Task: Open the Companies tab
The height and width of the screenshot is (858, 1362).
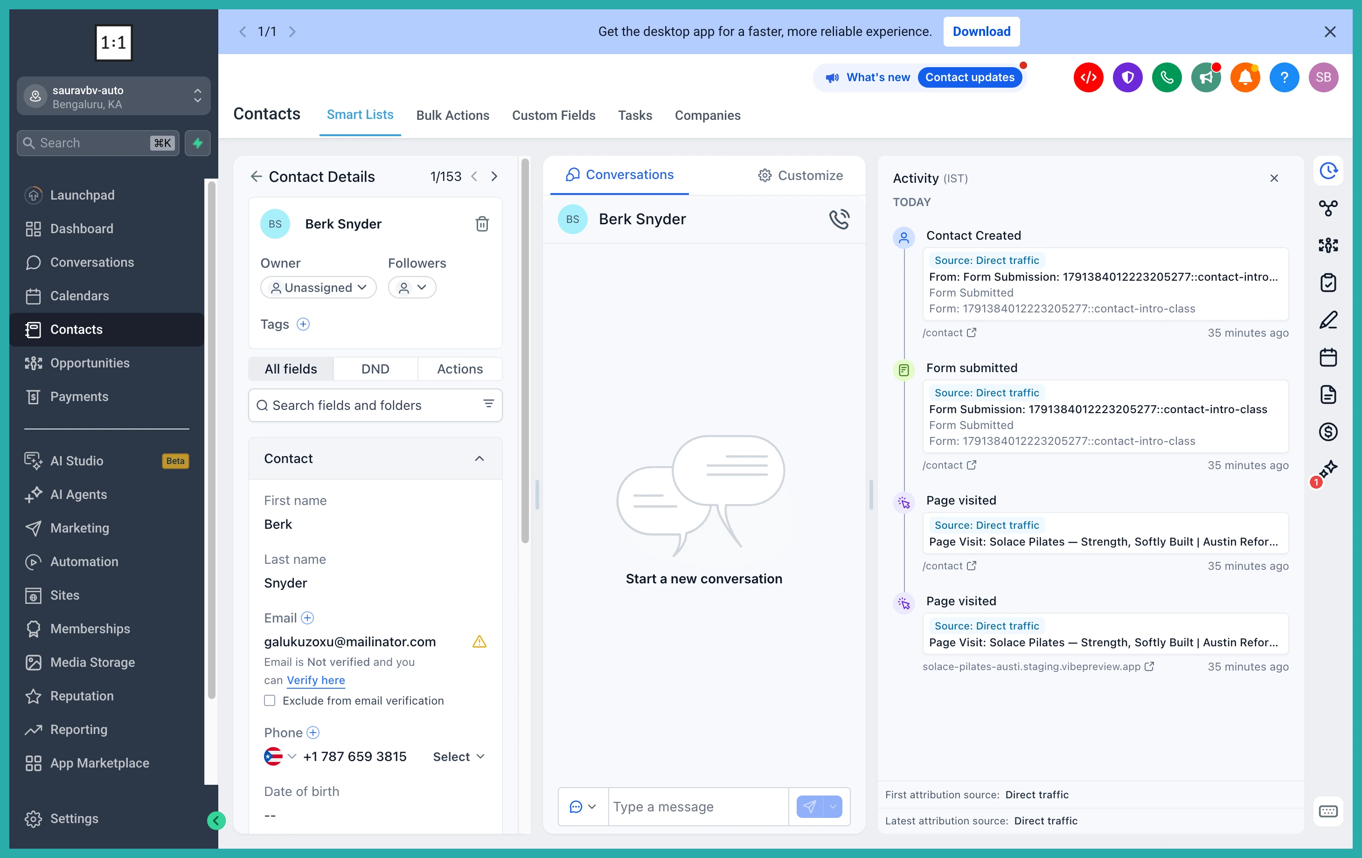Action: 707,115
